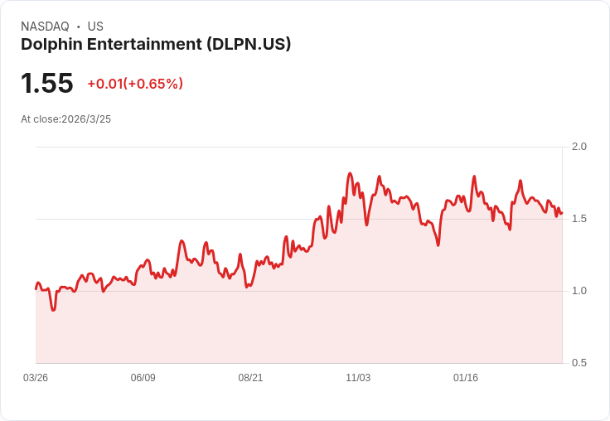Click the 1.5 y-axis label

pos(579,219)
